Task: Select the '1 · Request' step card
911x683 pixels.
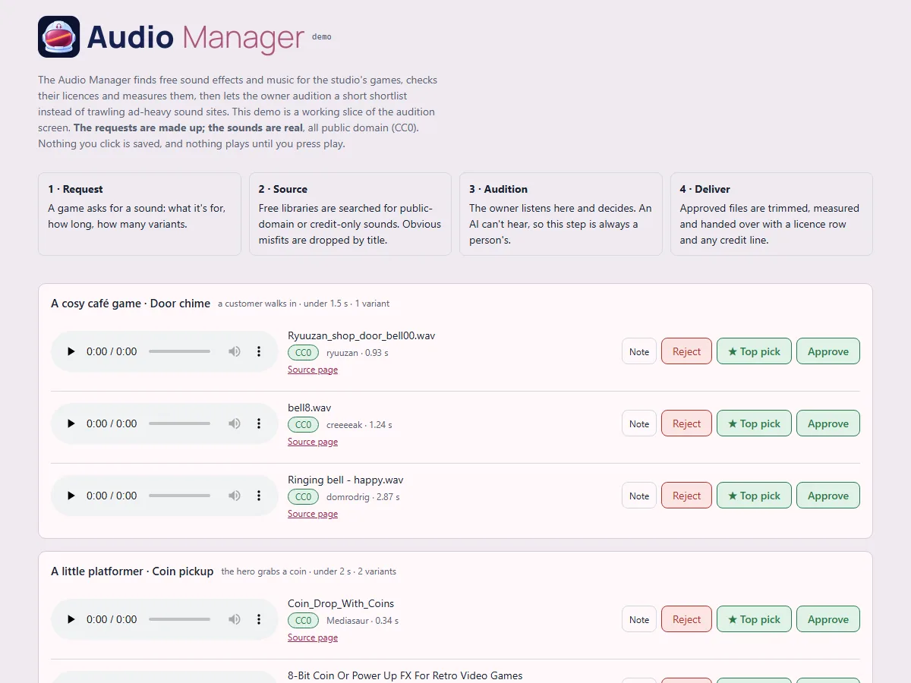Action: click(x=140, y=214)
